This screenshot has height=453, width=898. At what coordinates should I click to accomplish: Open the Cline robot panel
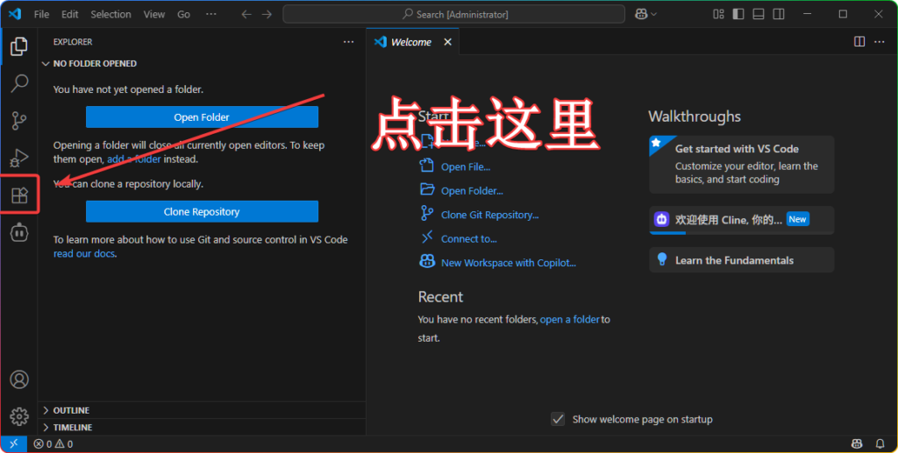click(19, 232)
